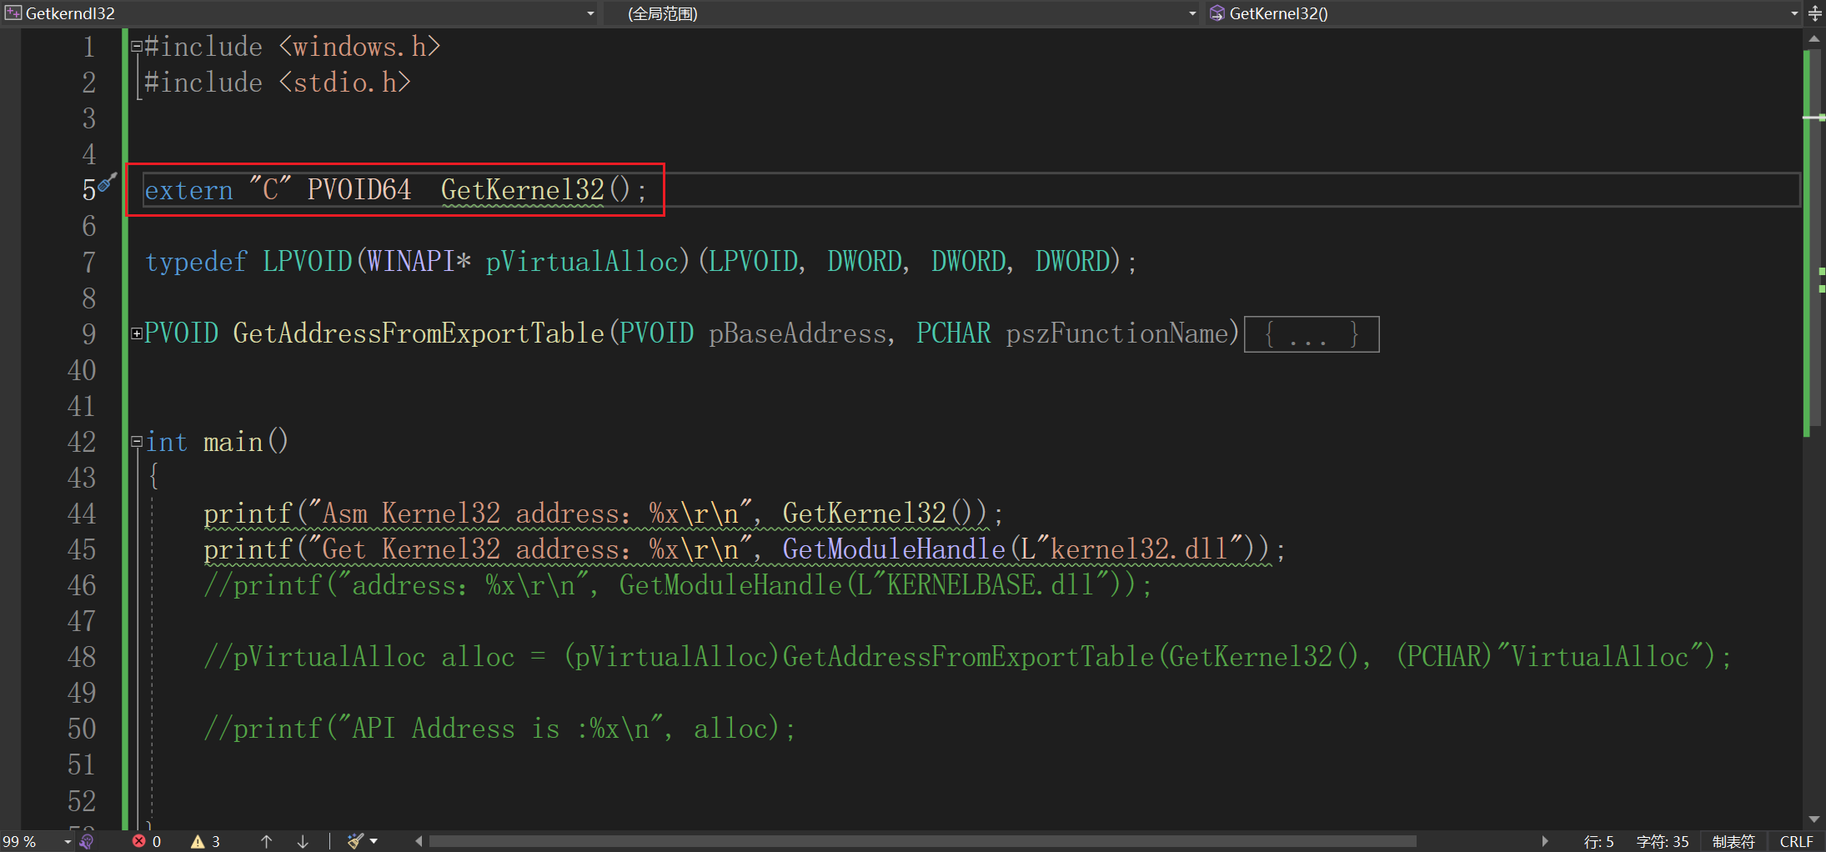
Task: Click the typedef keyword on line 7
Action: pos(196,262)
